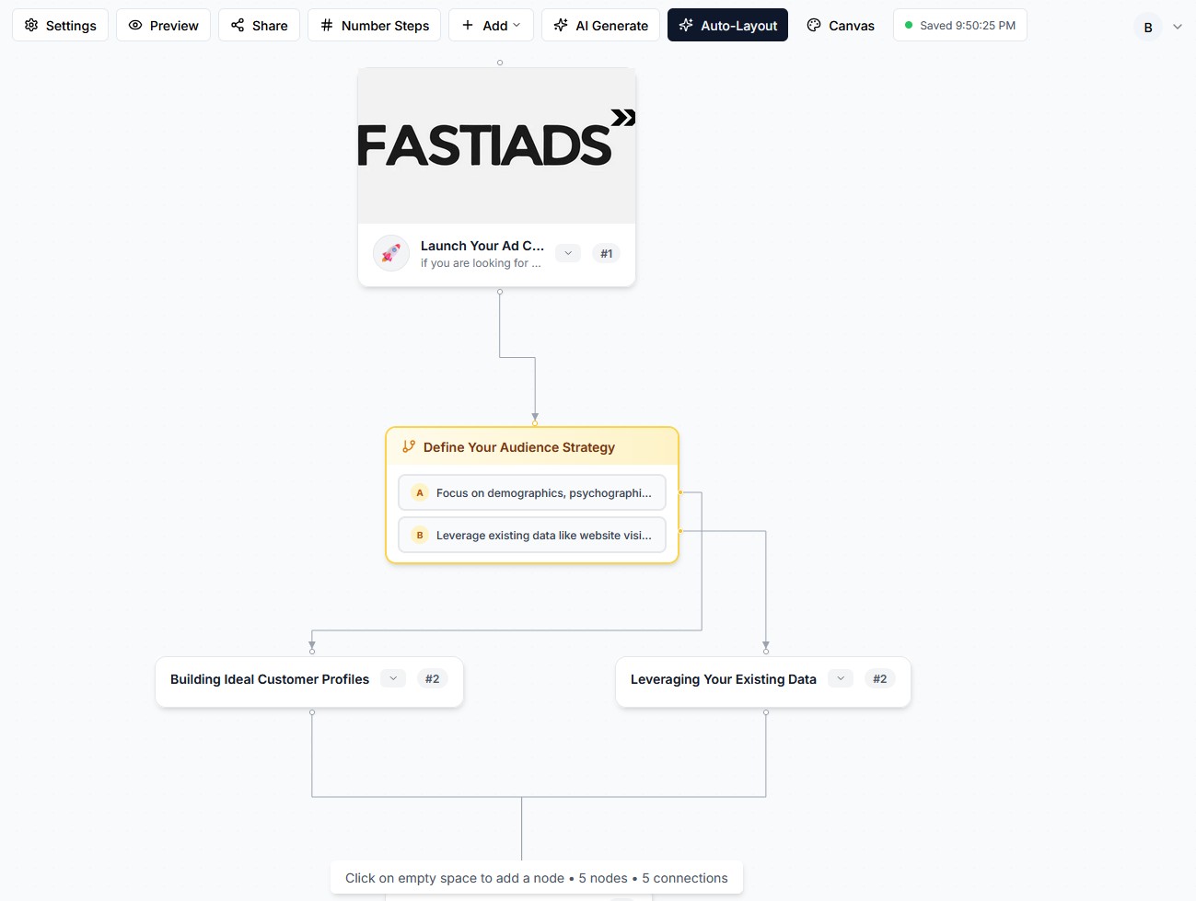
Task: Click the Saved 9:50:25 PM status indicator
Action: [960, 25]
